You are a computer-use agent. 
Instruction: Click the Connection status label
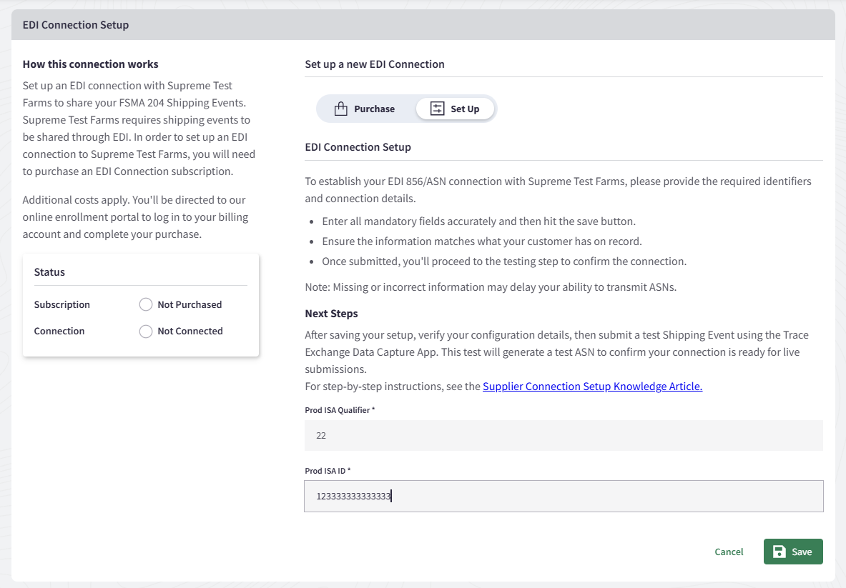tap(59, 332)
